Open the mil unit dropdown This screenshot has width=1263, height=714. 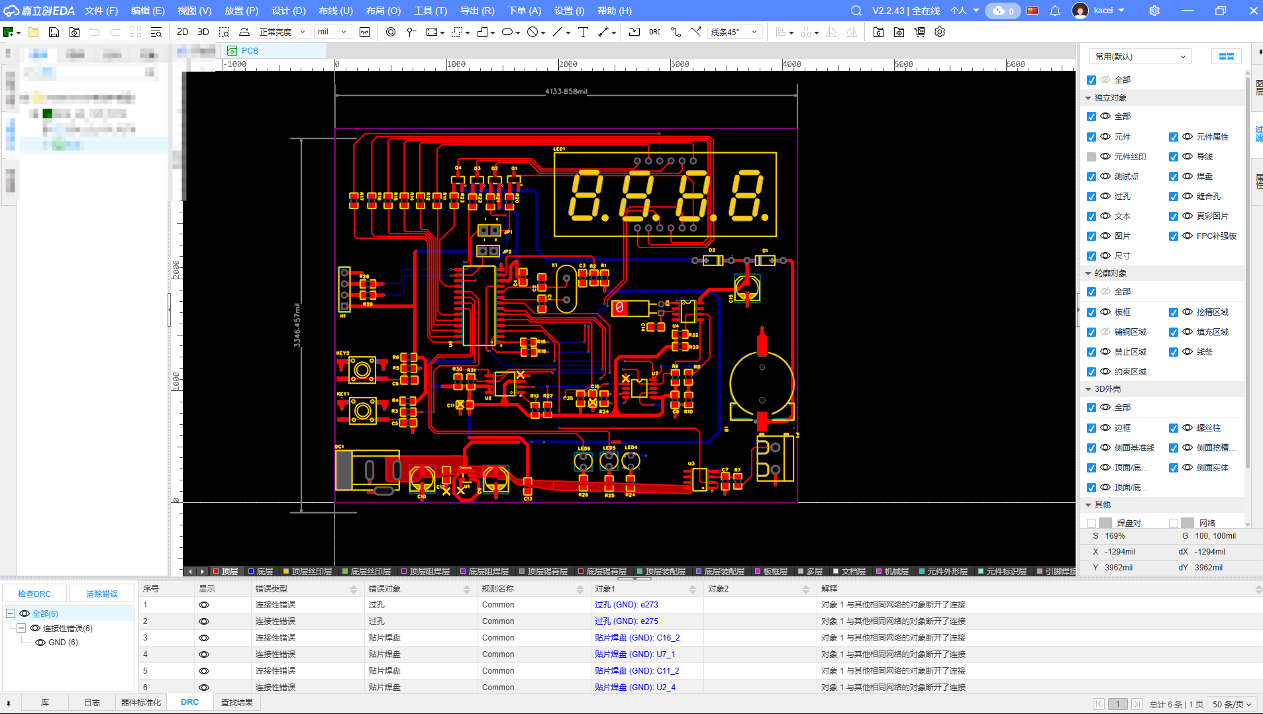pyautogui.click(x=332, y=32)
